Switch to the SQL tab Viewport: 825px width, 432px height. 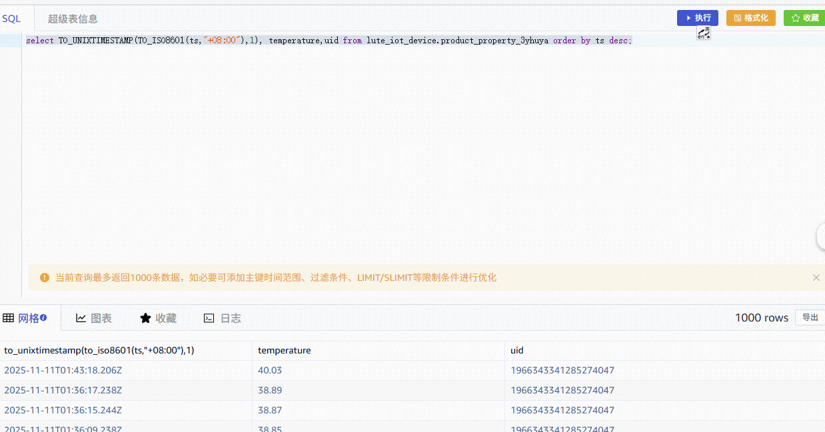tap(11, 19)
